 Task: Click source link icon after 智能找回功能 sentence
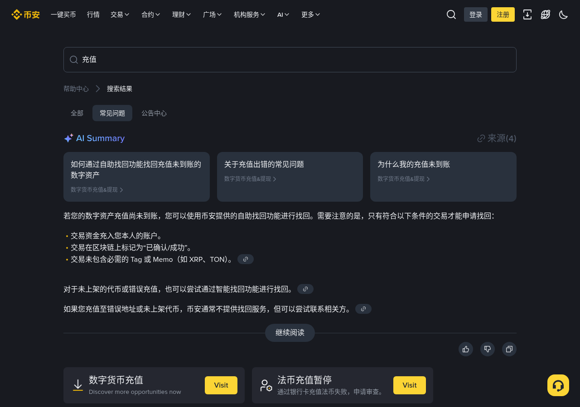click(305, 289)
